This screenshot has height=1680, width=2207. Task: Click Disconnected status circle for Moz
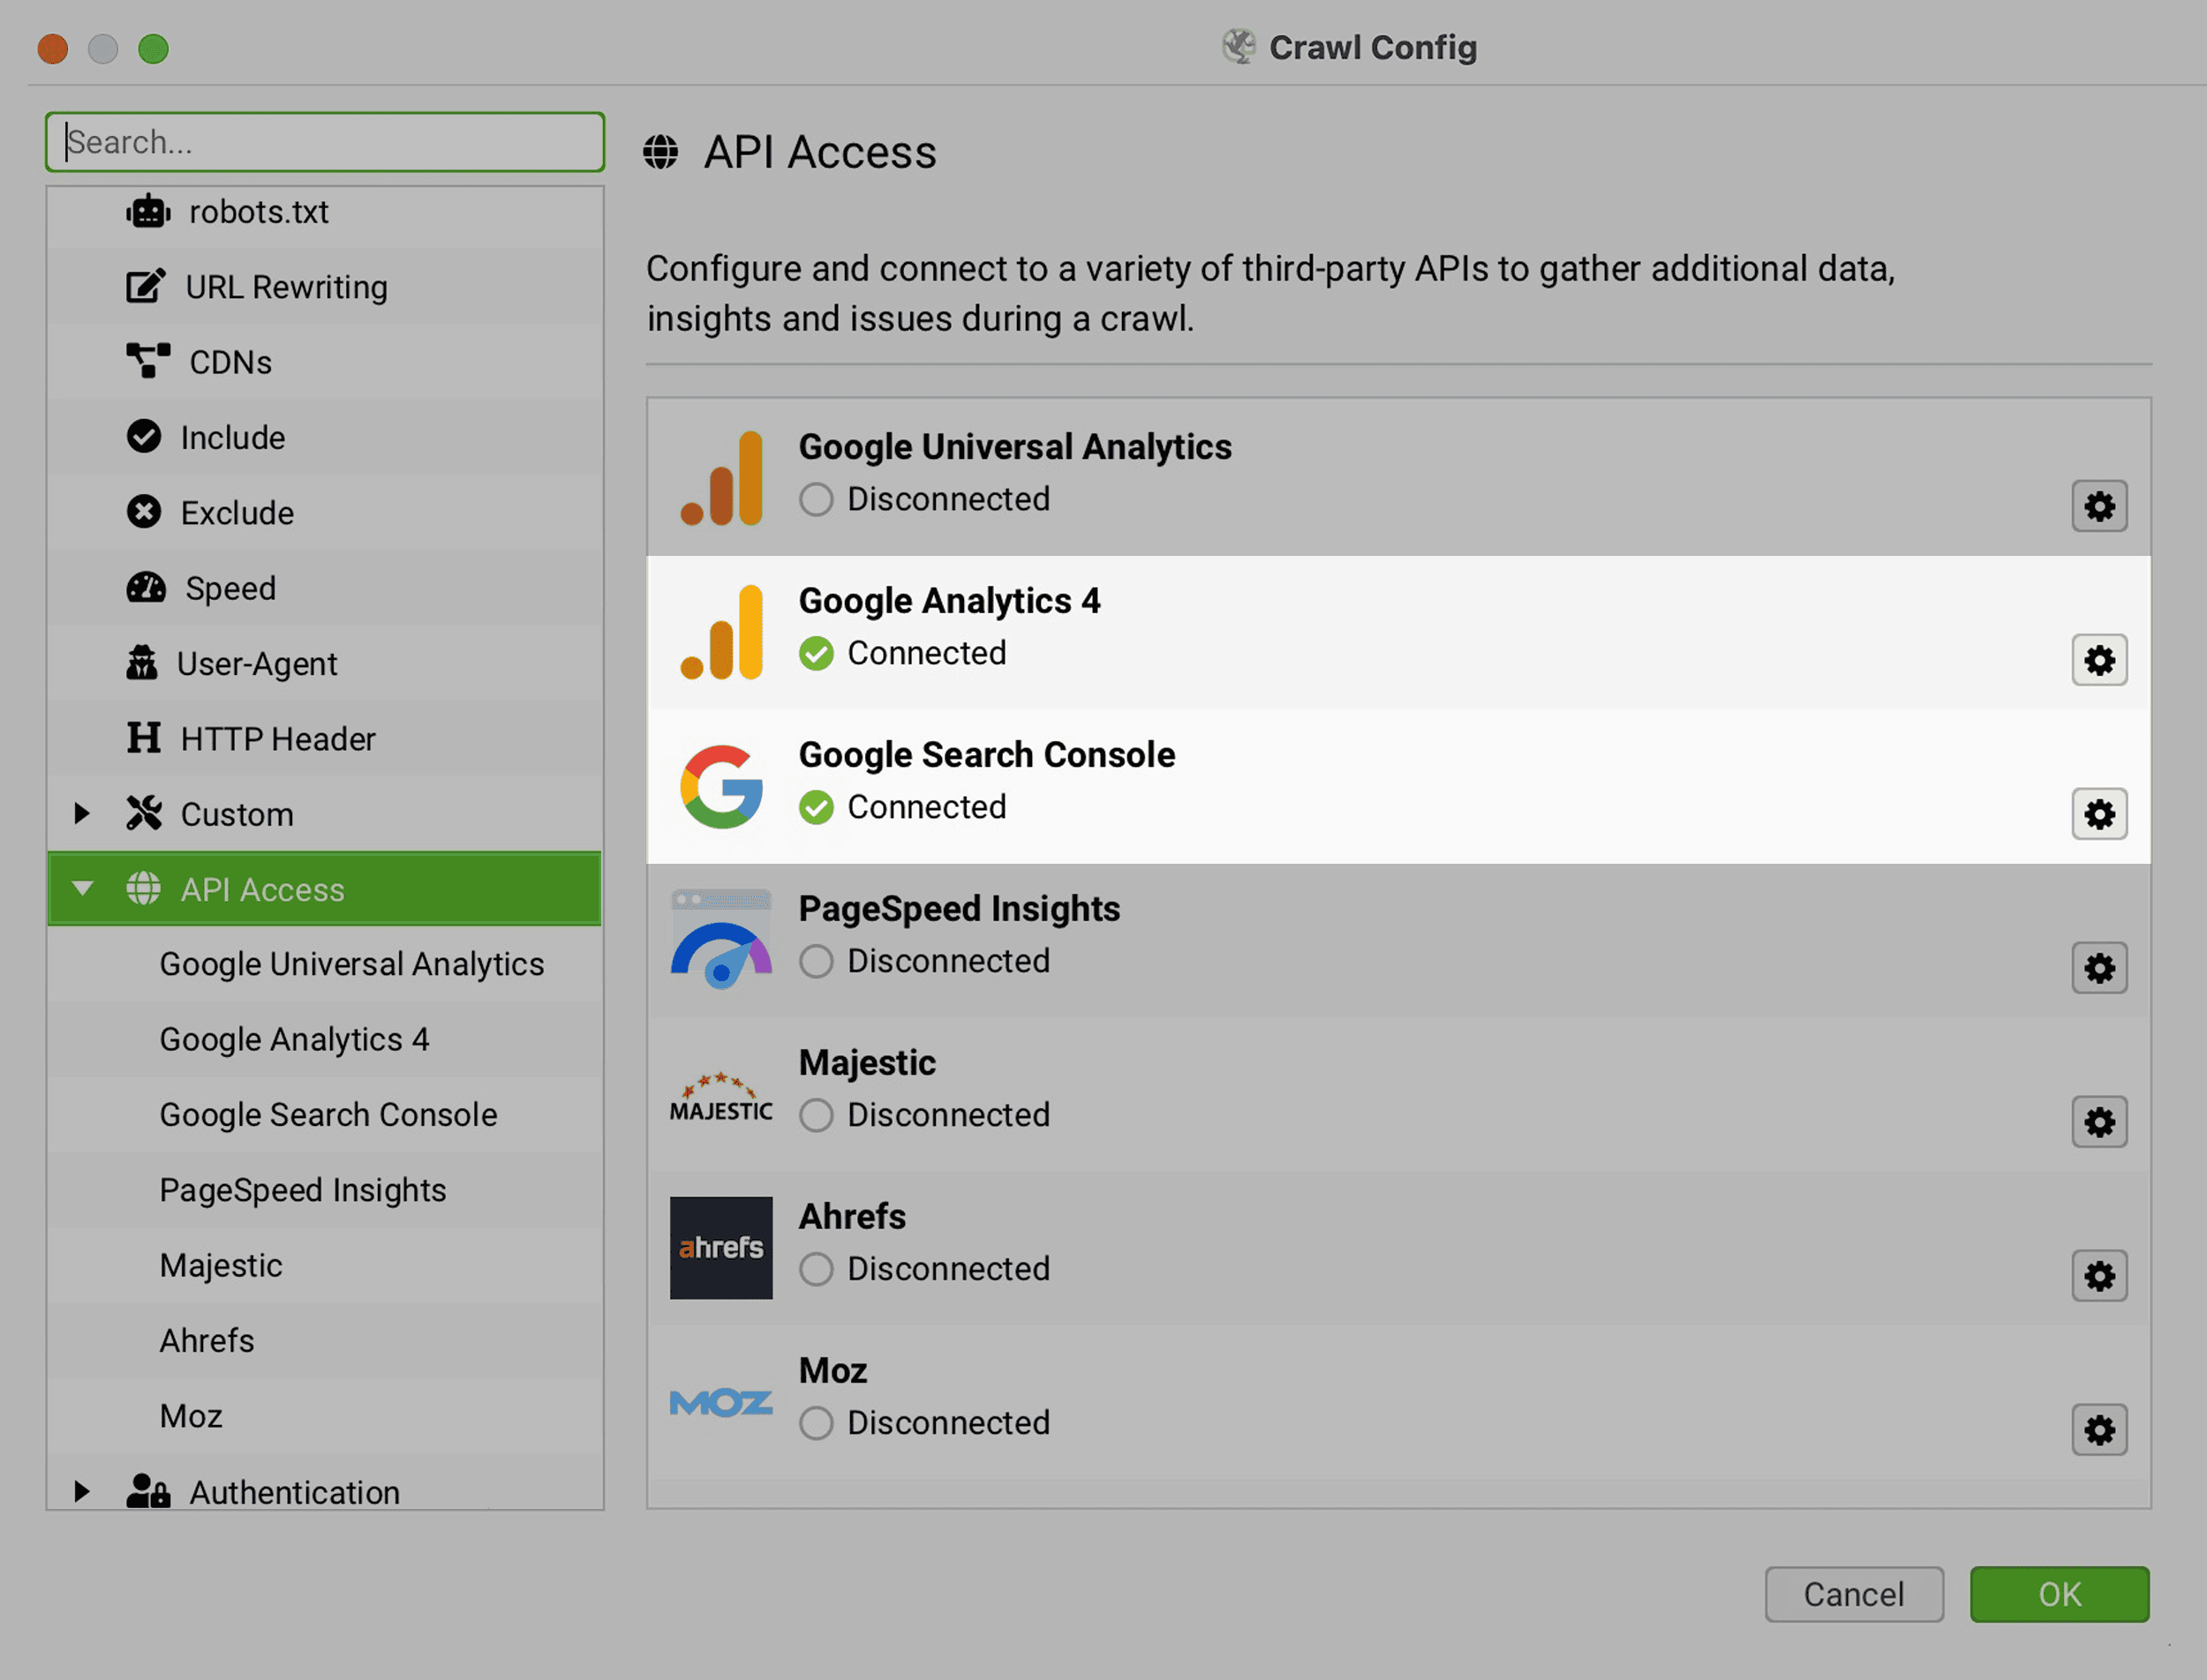point(817,1423)
